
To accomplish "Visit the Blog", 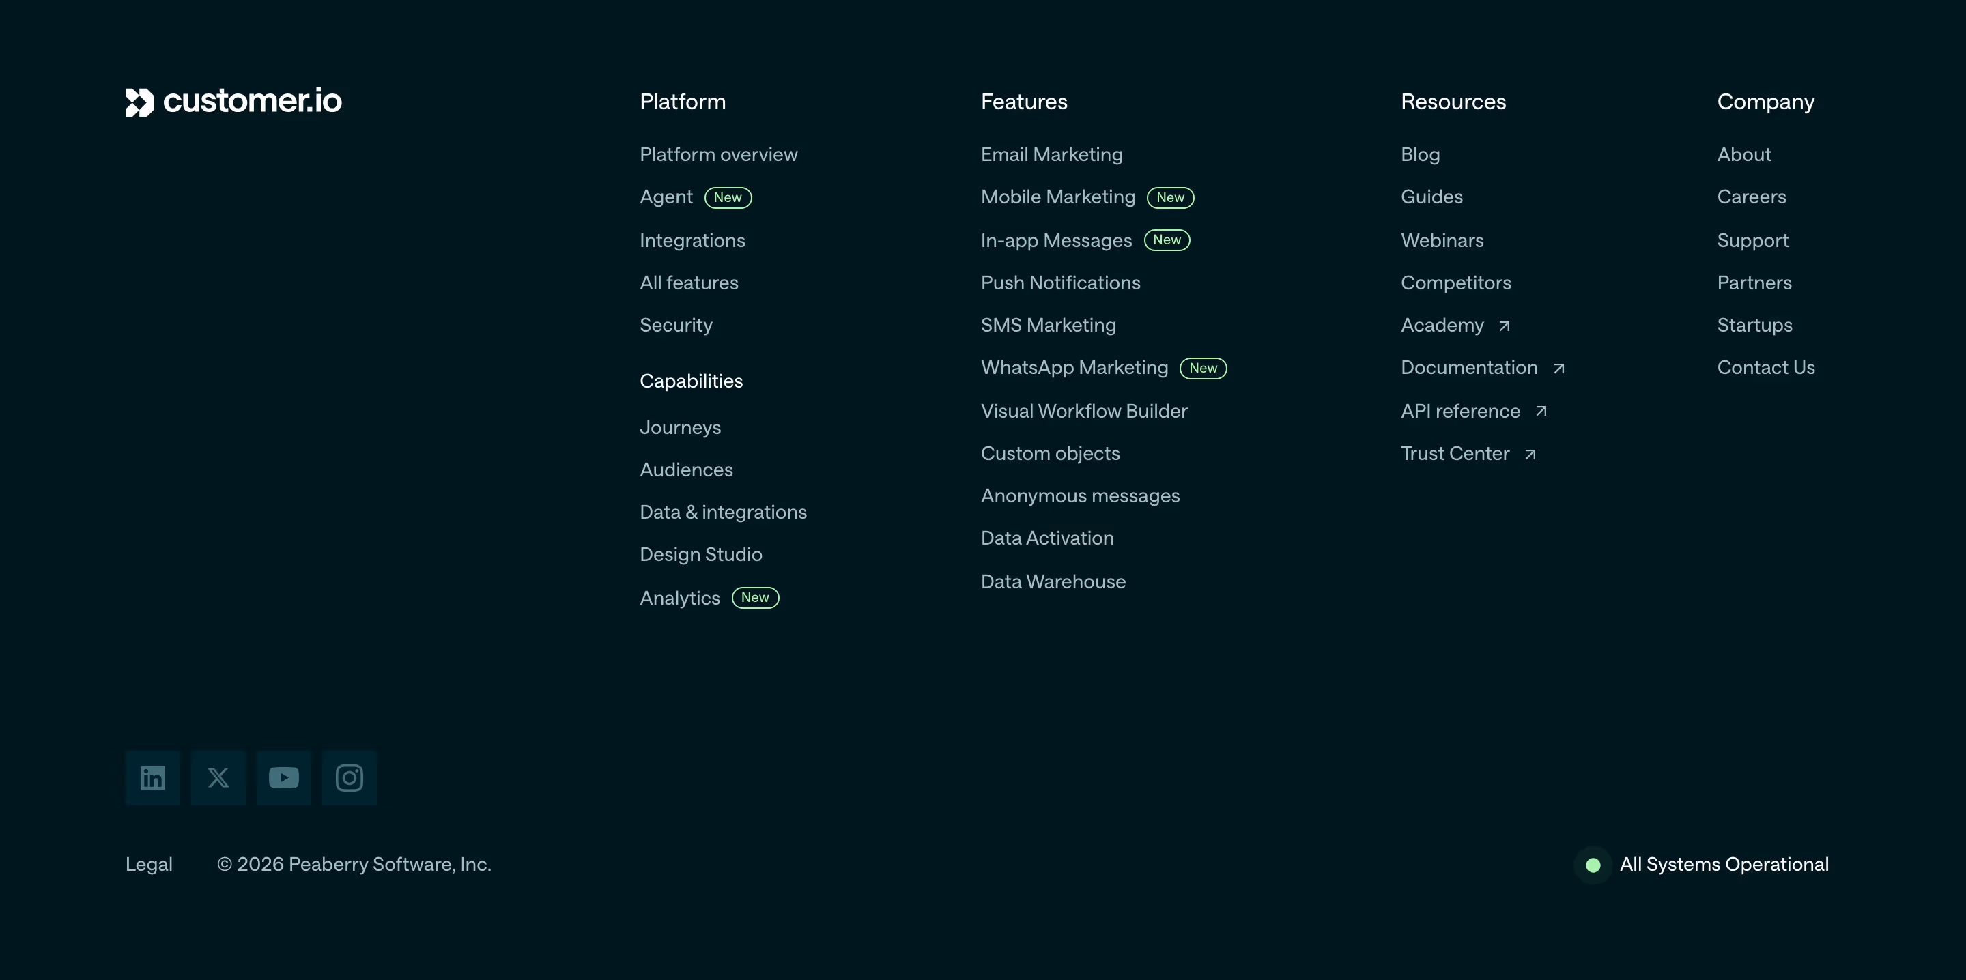I will 1420,154.
